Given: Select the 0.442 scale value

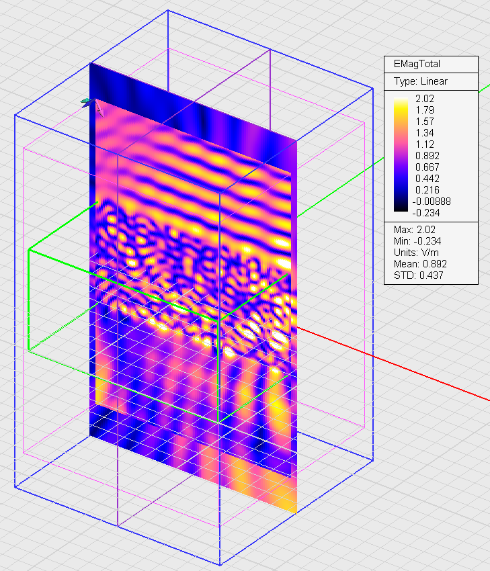Looking at the screenshot, I should [x=427, y=179].
